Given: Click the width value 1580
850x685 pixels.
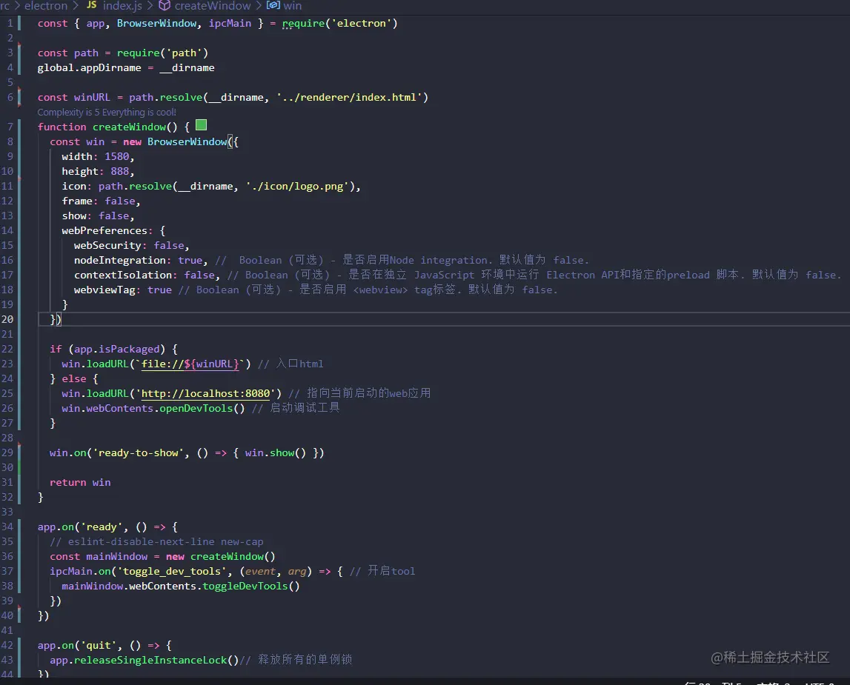Looking at the screenshot, I should 116,156.
